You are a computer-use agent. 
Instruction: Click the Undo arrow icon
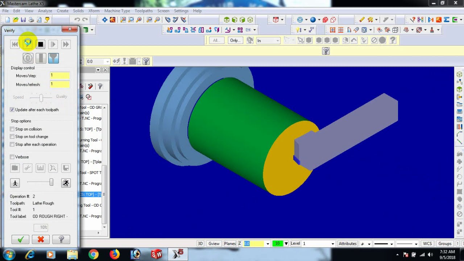(77, 20)
